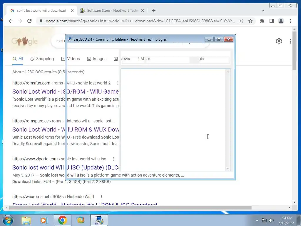Open Chrome's three-dot menu
Image resolution: width=301 pixels, height=226 pixels.
coord(290,21)
